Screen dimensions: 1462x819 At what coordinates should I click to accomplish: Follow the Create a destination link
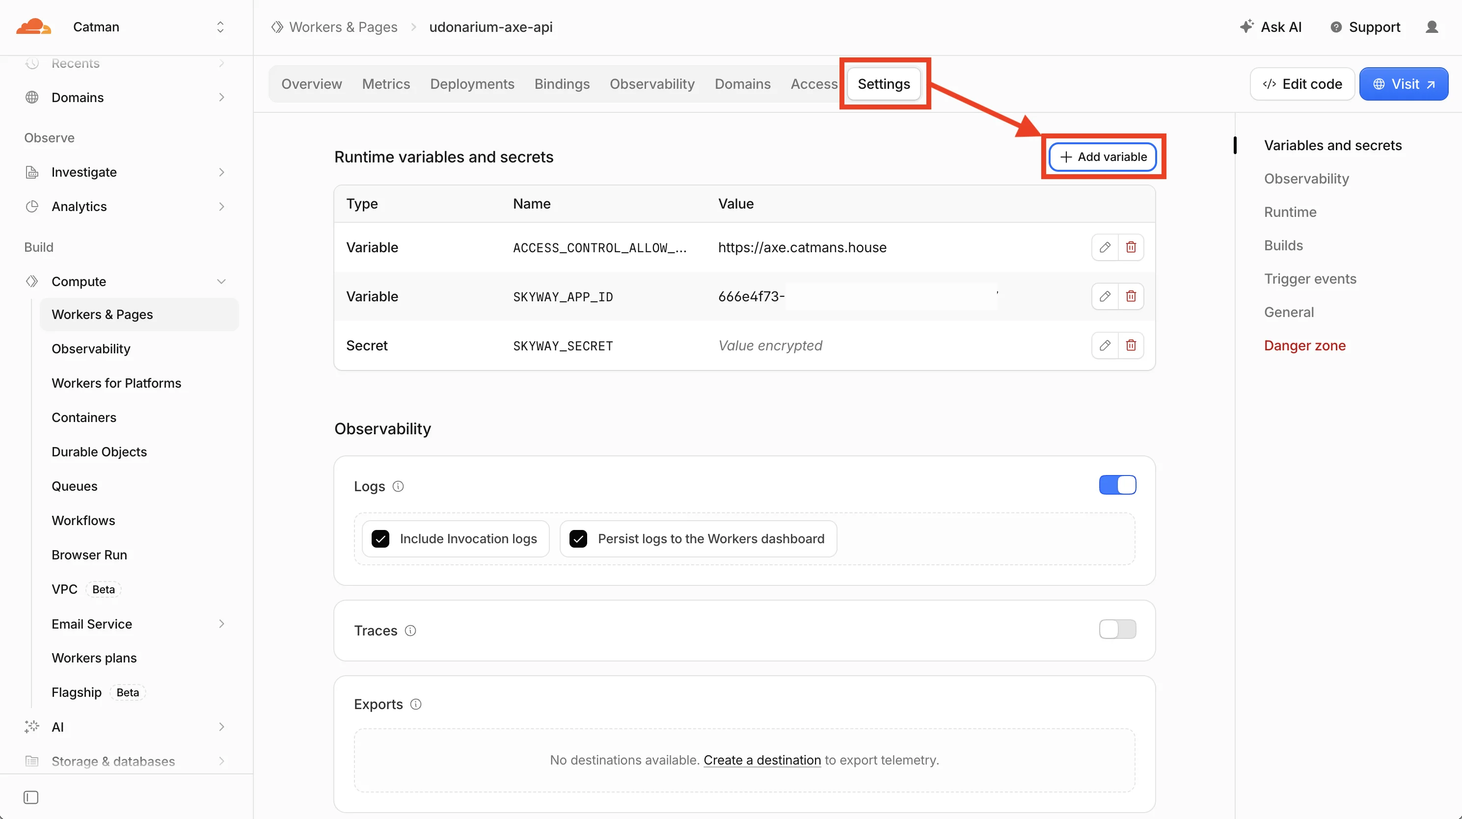(x=762, y=760)
